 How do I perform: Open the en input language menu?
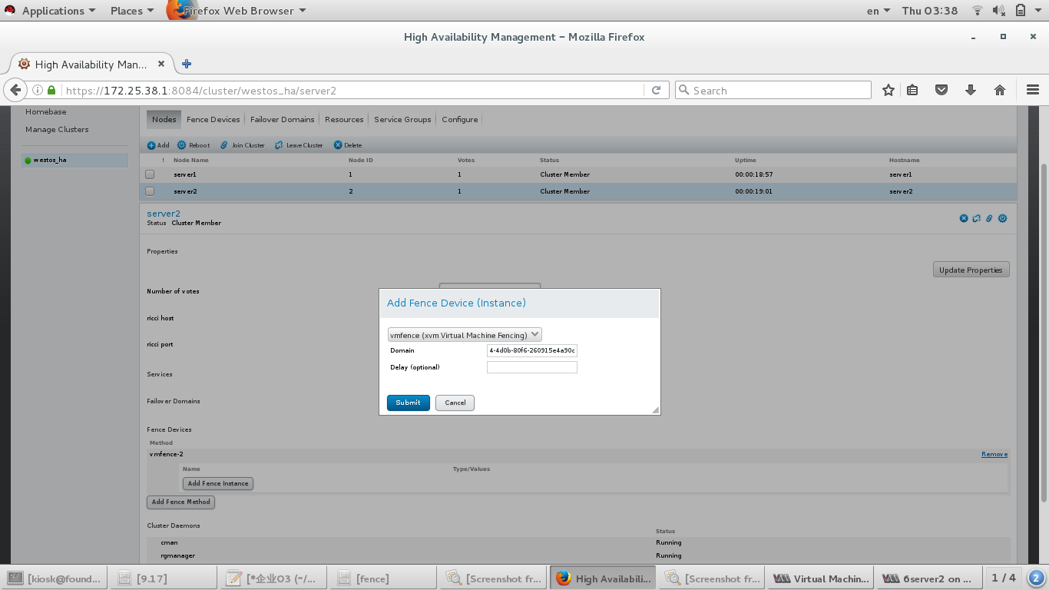[x=878, y=11]
